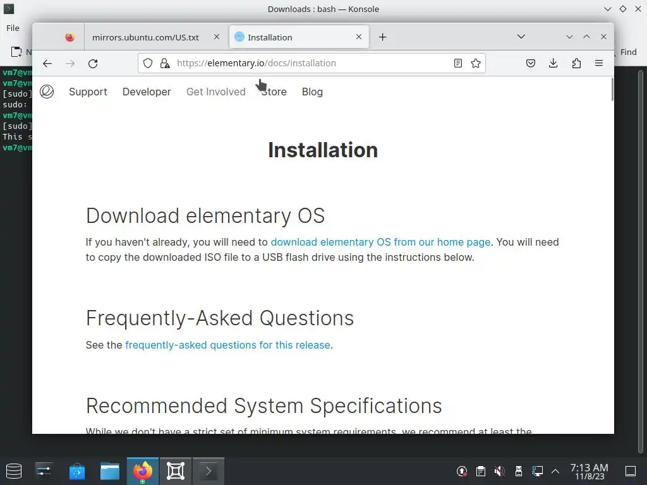This screenshot has width=647, height=485.
Task: Open the network connections tray icon
Action: click(x=537, y=471)
